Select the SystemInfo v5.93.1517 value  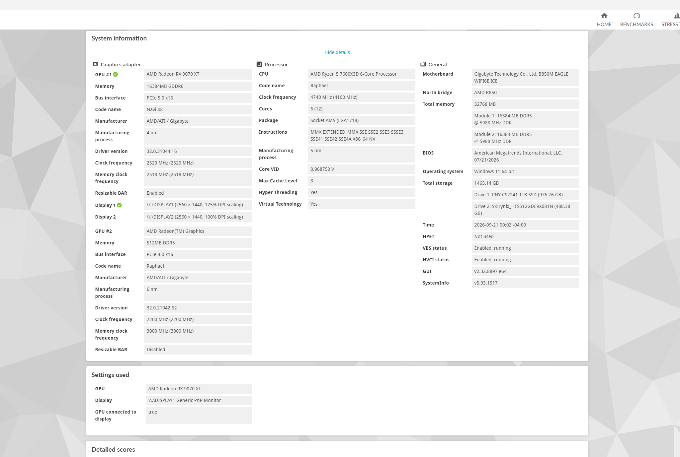coord(525,283)
